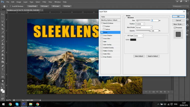Open Photoshop from the Windows taskbar
Image resolution: width=190 pixels, height=107 pixels.
[x=24, y=104]
